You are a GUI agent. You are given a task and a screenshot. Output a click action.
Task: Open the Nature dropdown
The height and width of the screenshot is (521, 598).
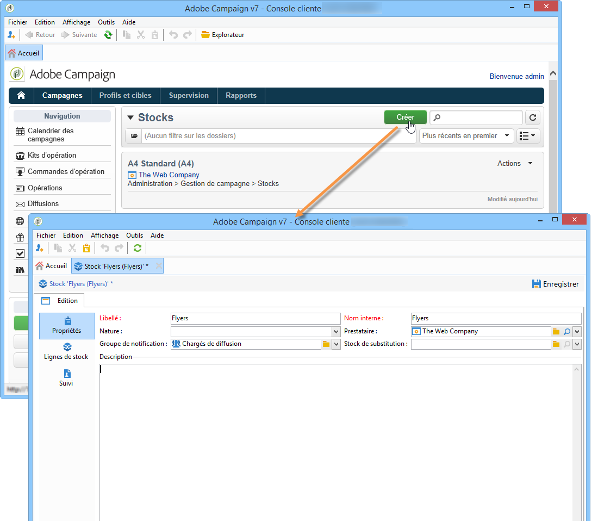[336, 331]
